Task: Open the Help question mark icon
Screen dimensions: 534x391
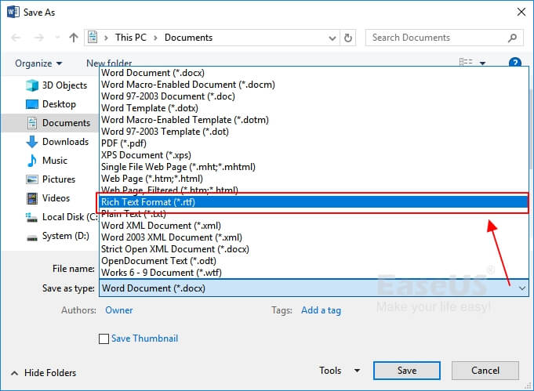Action: click(x=515, y=63)
